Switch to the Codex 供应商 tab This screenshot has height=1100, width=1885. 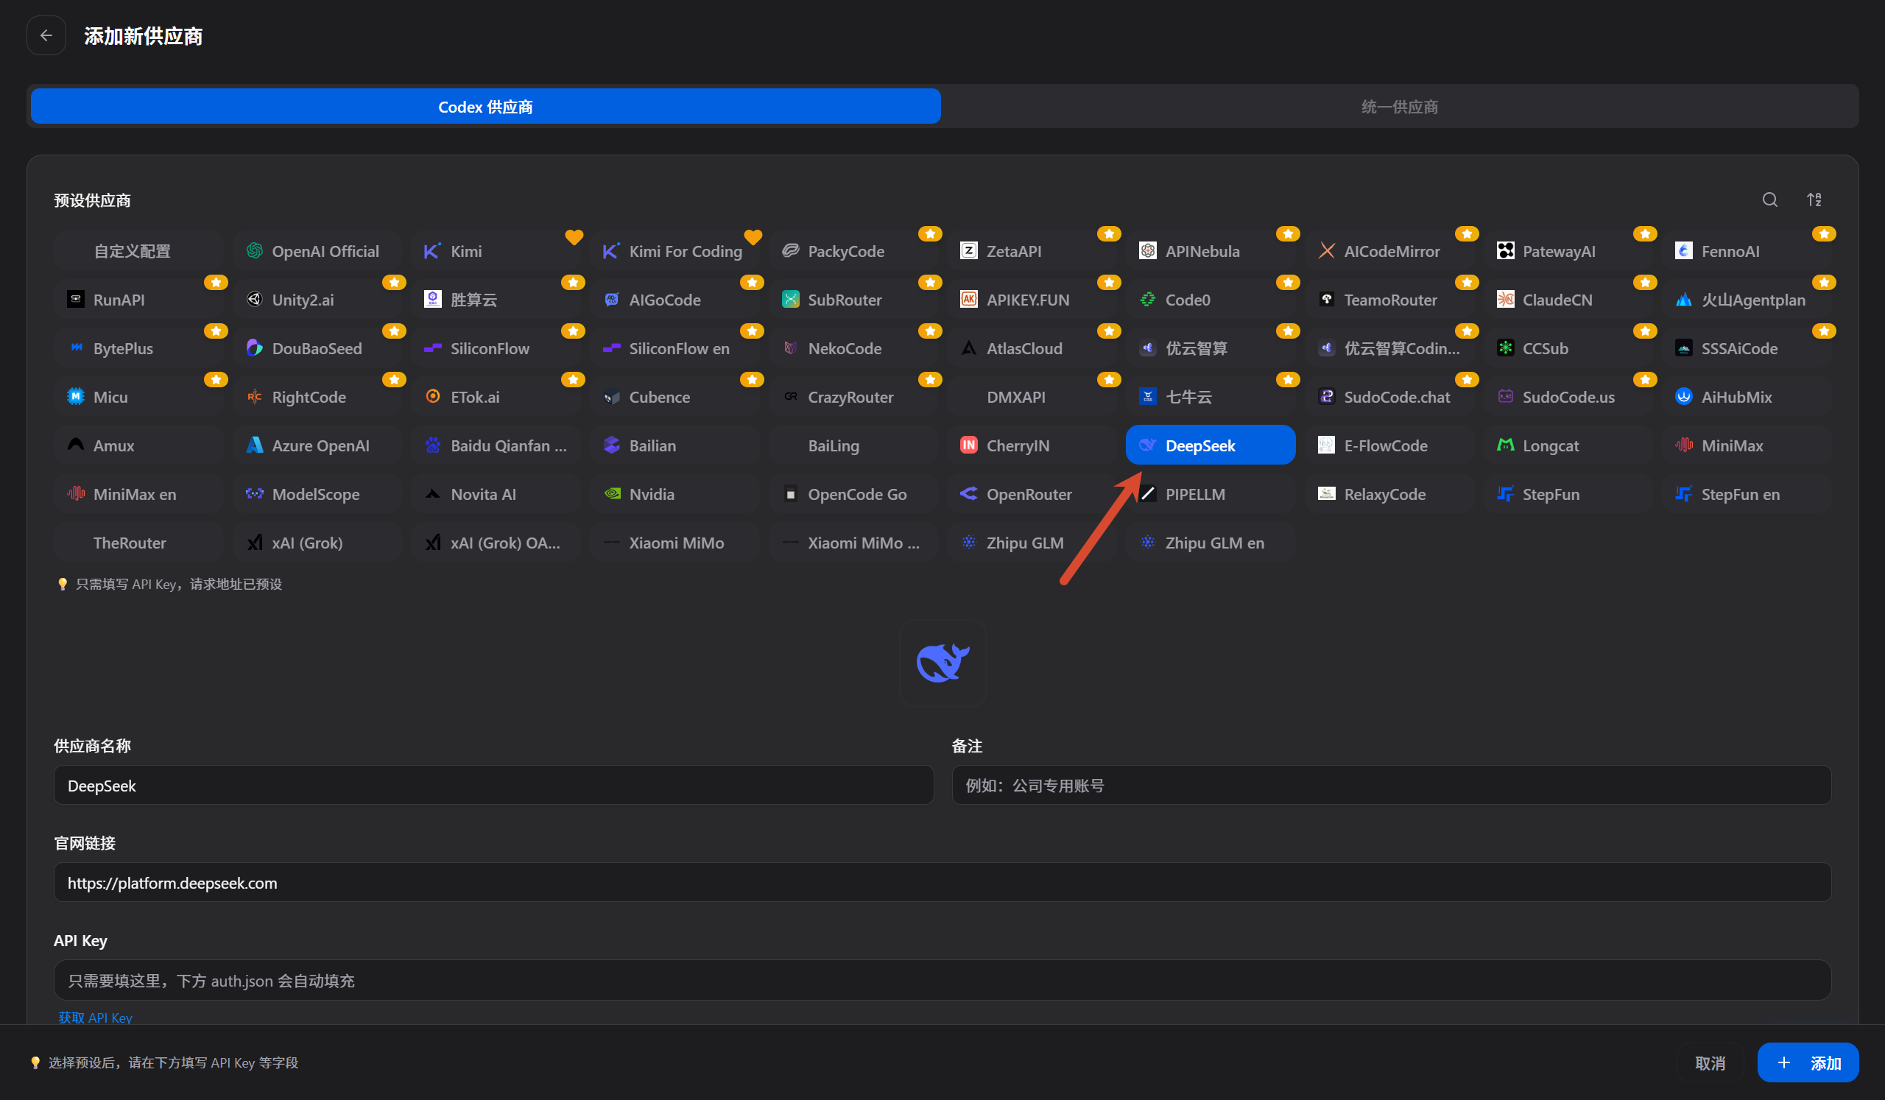click(x=485, y=106)
